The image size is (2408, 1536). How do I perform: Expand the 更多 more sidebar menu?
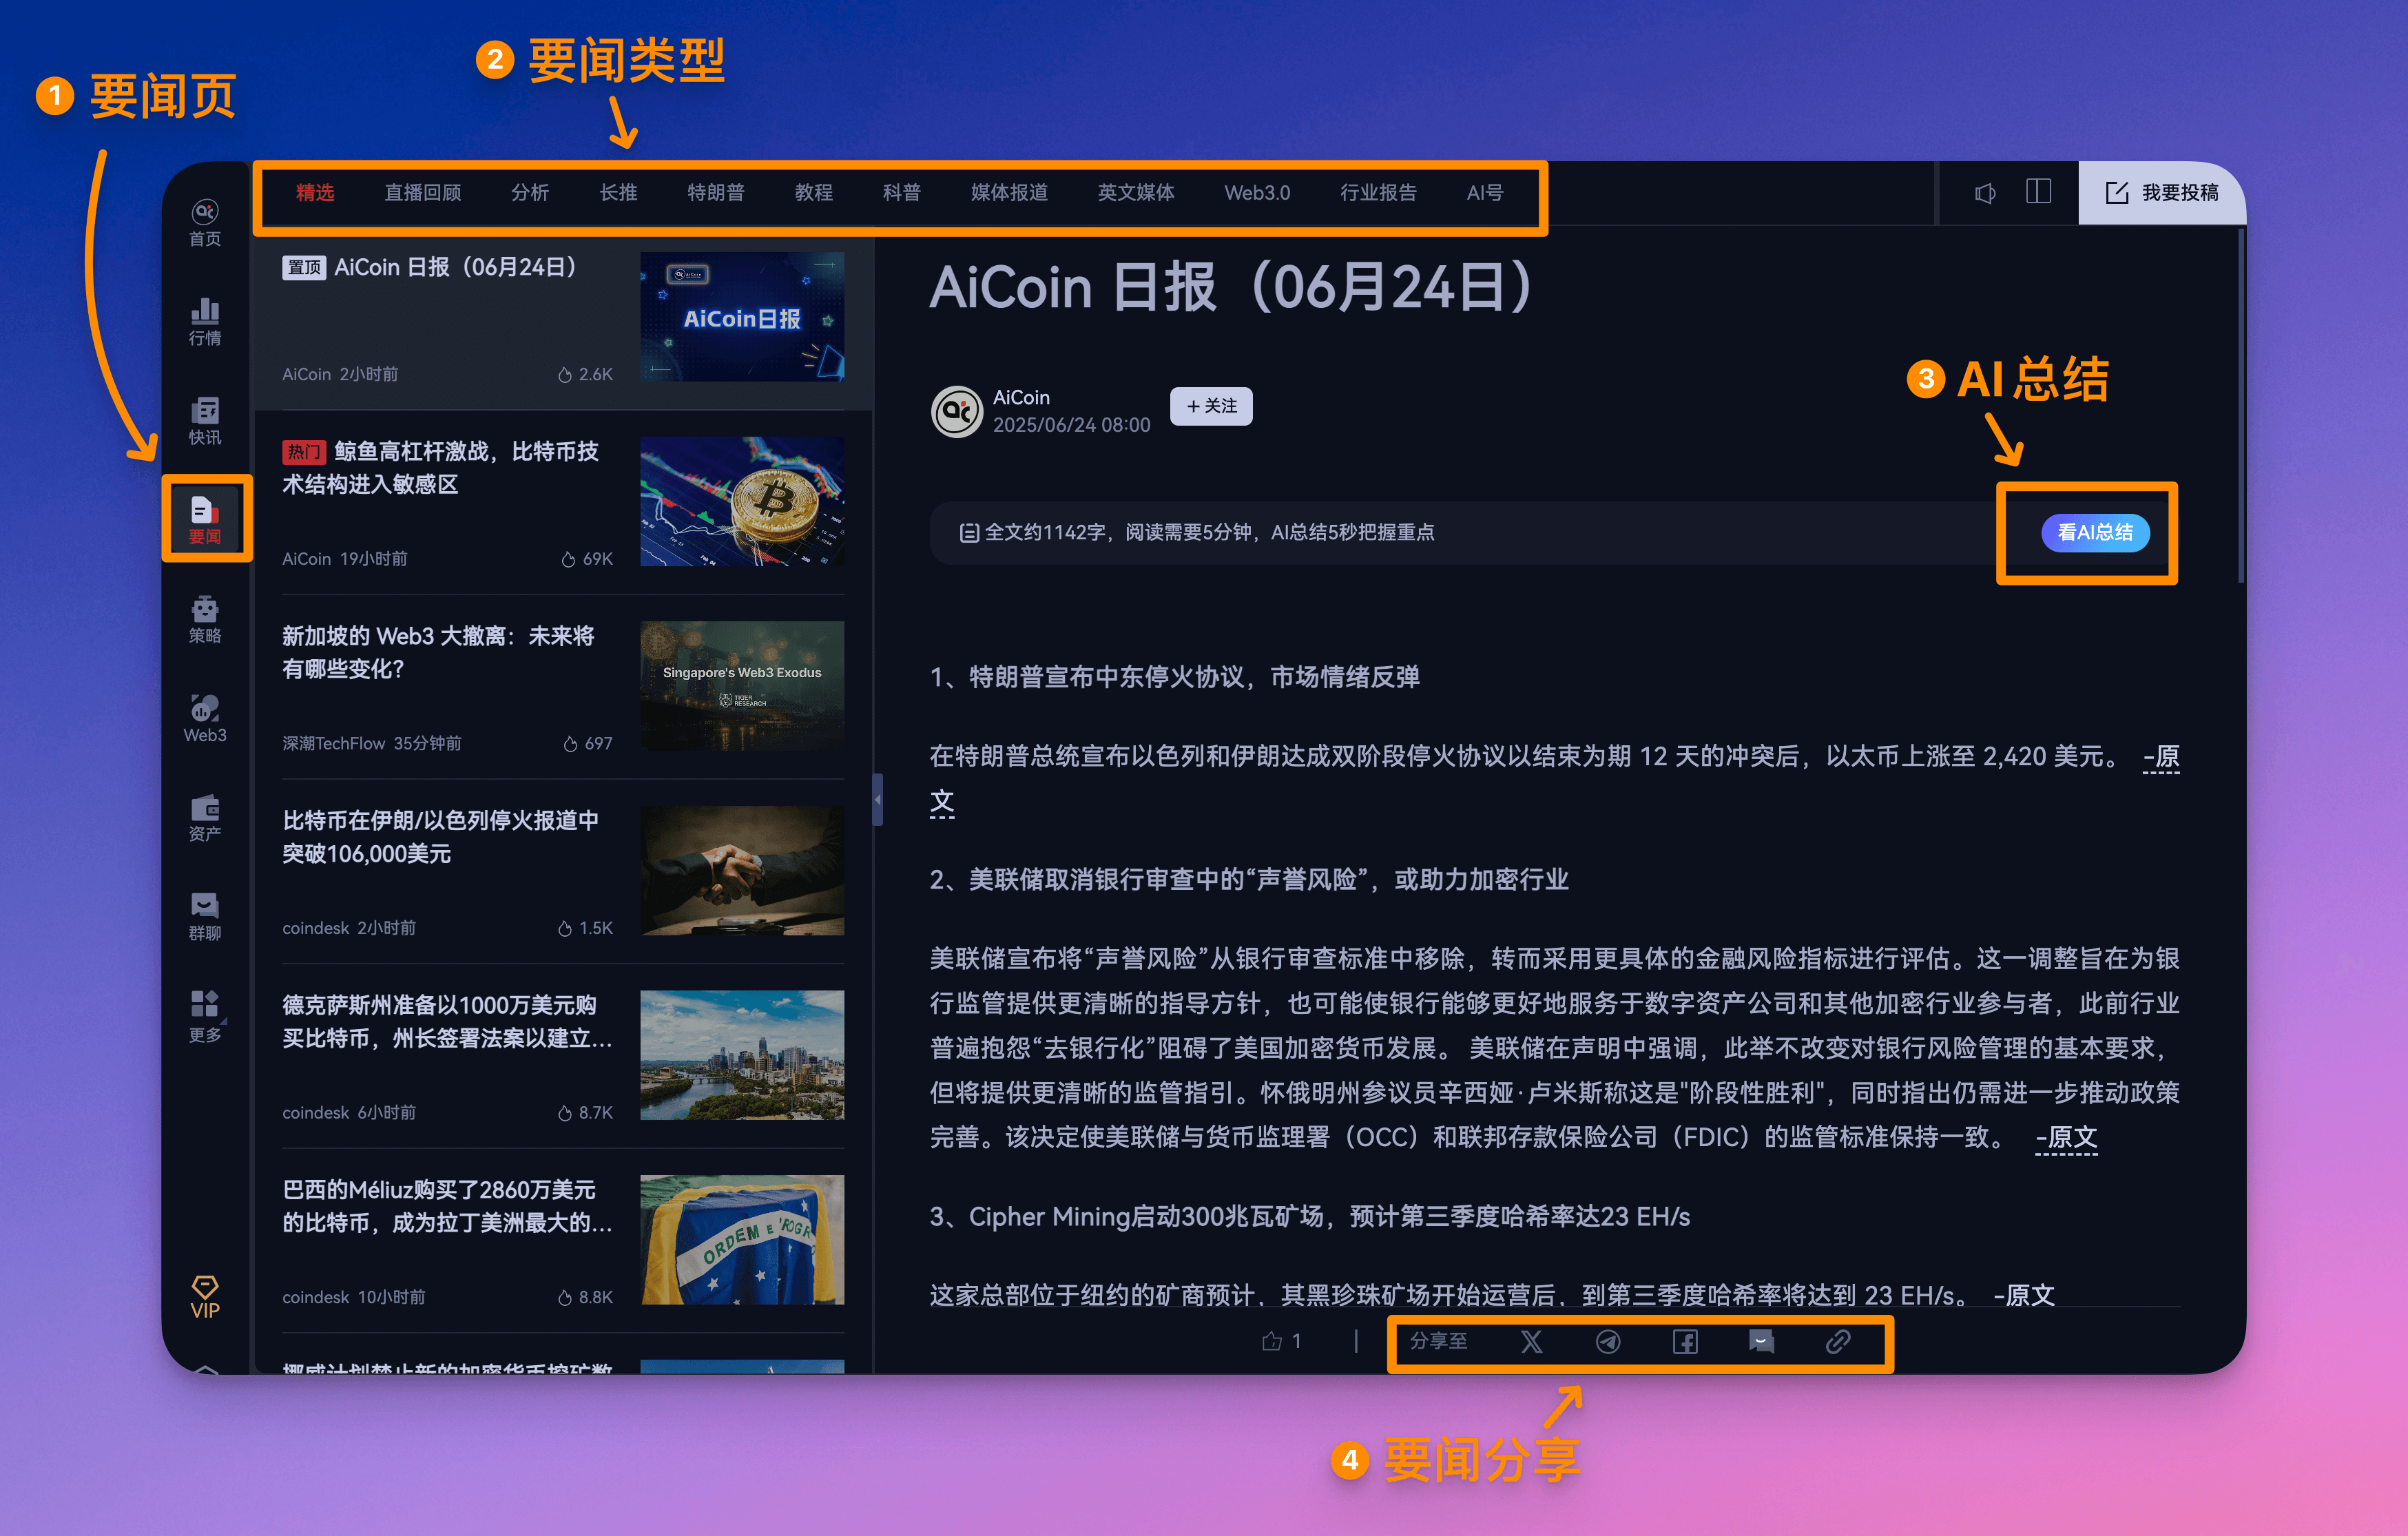pyautogui.click(x=205, y=1016)
